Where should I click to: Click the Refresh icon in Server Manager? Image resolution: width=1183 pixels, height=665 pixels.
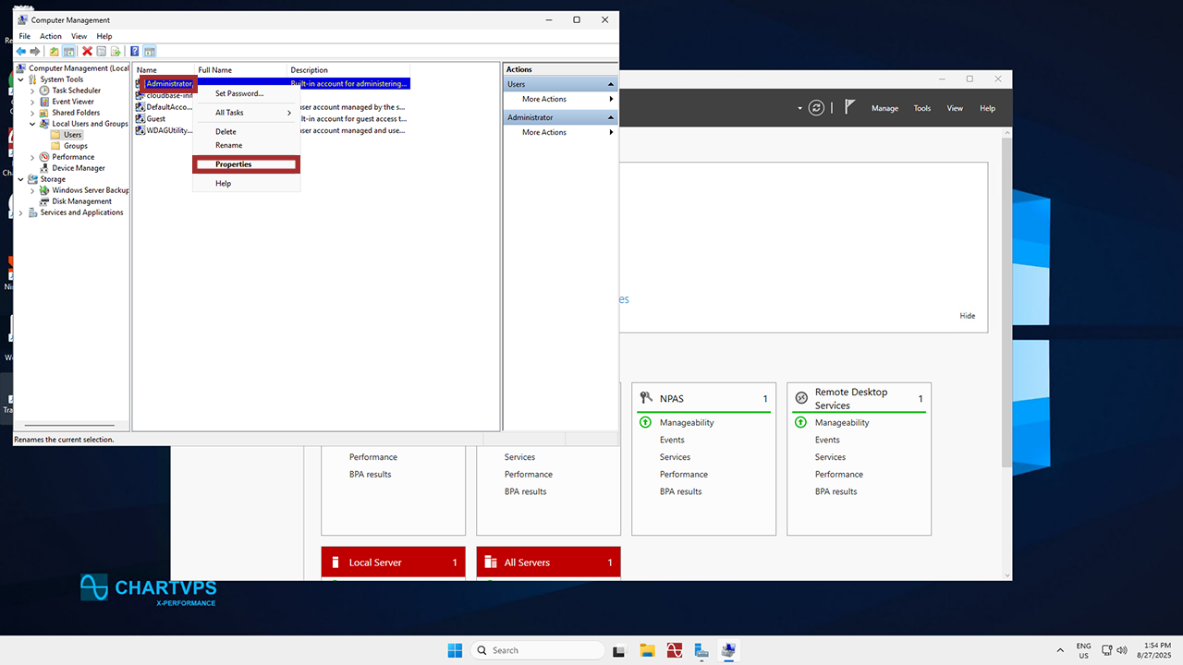point(816,108)
